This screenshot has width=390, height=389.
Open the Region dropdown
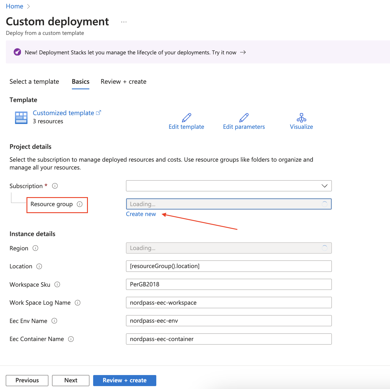pos(229,248)
